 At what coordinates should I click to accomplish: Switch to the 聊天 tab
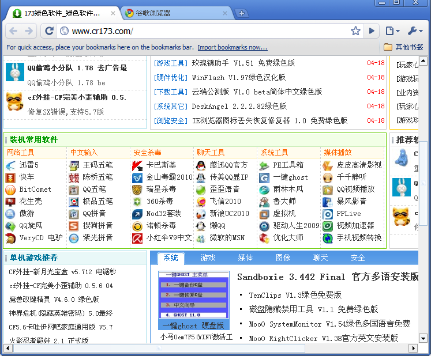[x=320, y=257]
